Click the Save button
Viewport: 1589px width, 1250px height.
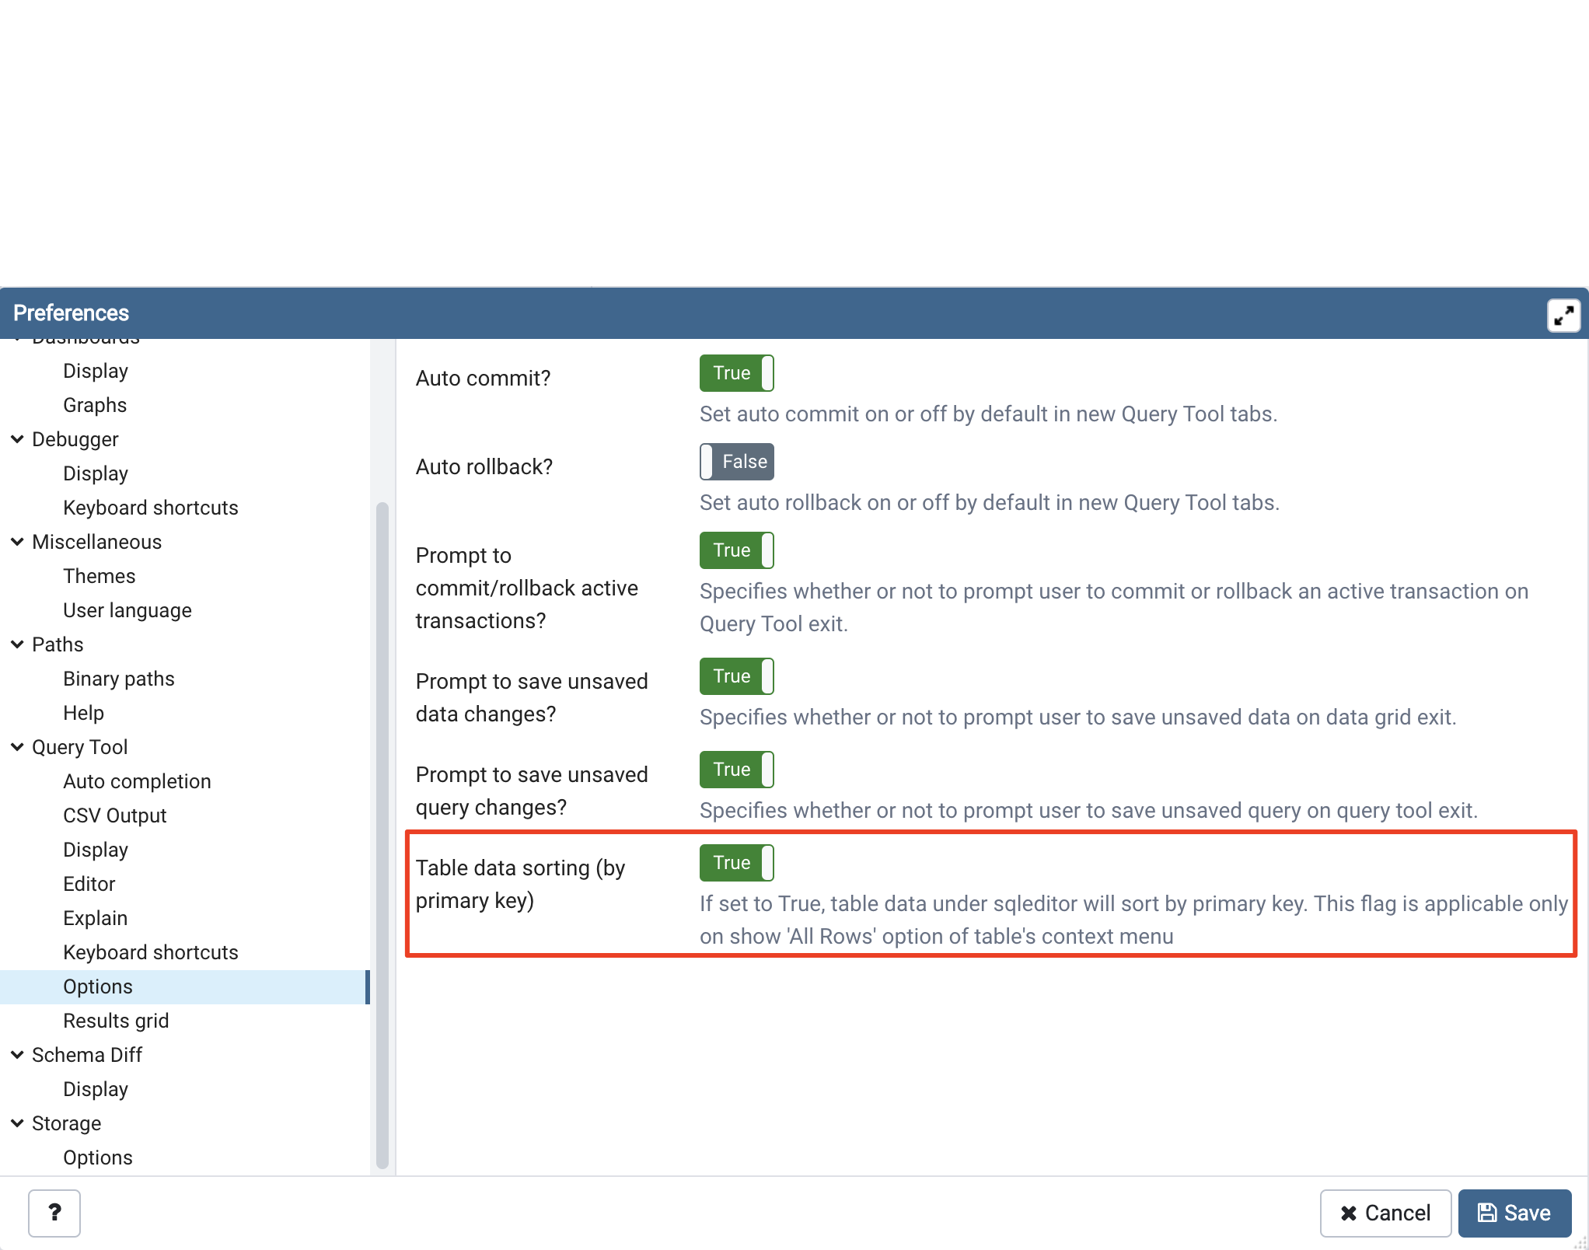(x=1514, y=1212)
